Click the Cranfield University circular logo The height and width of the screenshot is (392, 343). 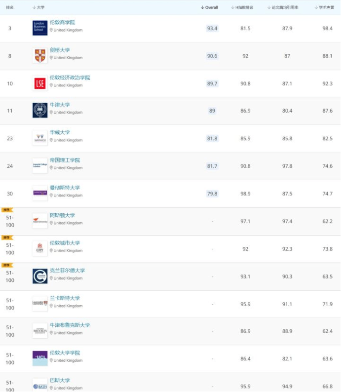[40, 276]
